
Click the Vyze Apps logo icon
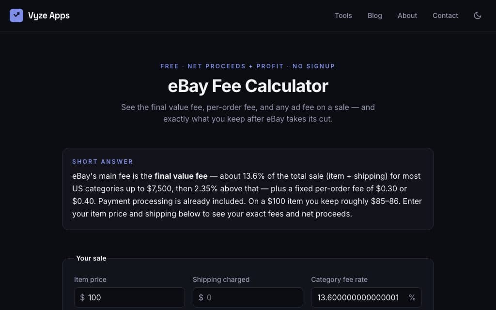click(x=16, y=15)
